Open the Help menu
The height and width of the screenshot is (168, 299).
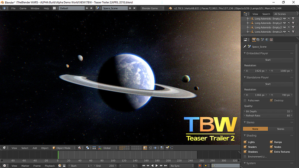(x=46, y=8)
